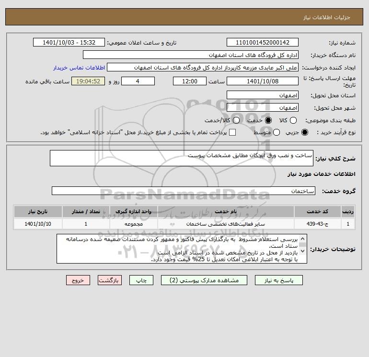Click the buyer organization name field

coord(191,55)
